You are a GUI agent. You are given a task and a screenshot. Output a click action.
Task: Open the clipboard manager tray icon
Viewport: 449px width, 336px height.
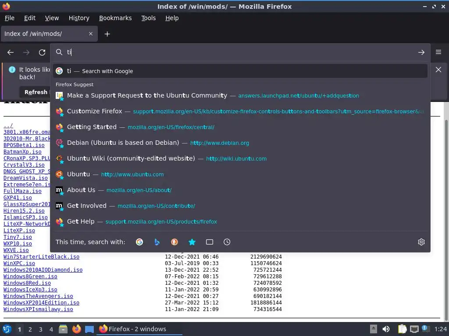402,329
